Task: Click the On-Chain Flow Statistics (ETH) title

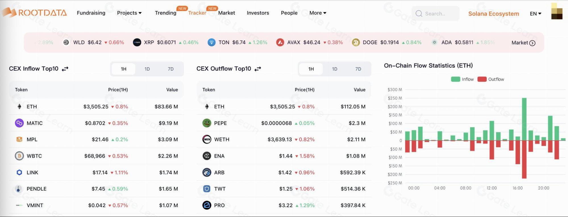Action: 428,65
